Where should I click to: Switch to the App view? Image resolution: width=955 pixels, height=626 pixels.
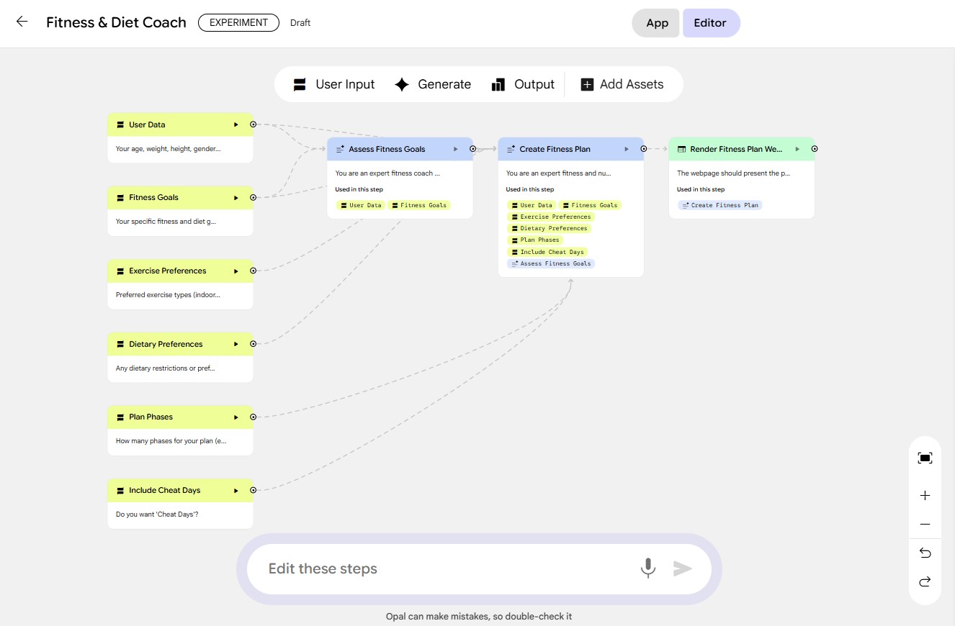pos(656,23)
